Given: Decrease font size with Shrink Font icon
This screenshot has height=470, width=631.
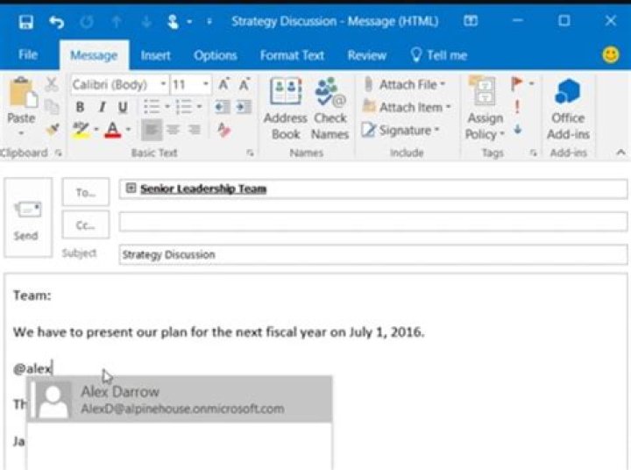Looking at the screenshot, I should (x=245, y=84).
